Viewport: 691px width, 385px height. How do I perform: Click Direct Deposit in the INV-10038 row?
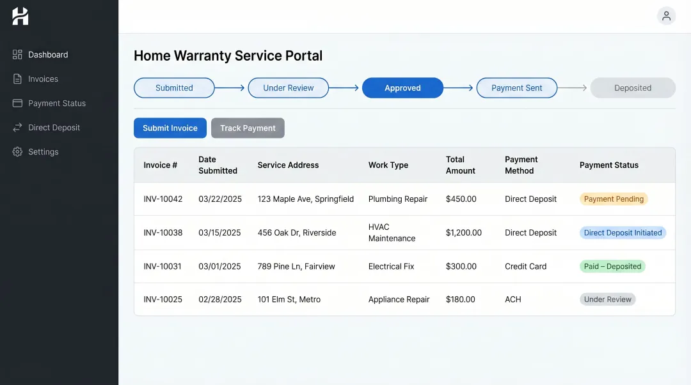tap(530, 233)
